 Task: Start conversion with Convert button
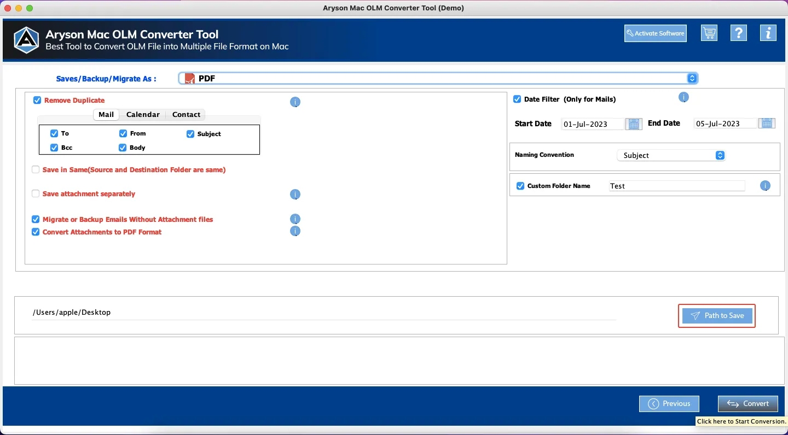[x=748, y=404]
